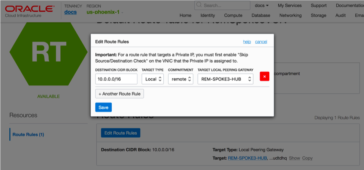Screen dimensions: 364x170
Task: Expand the docs user menu
Action: [262, 6]
